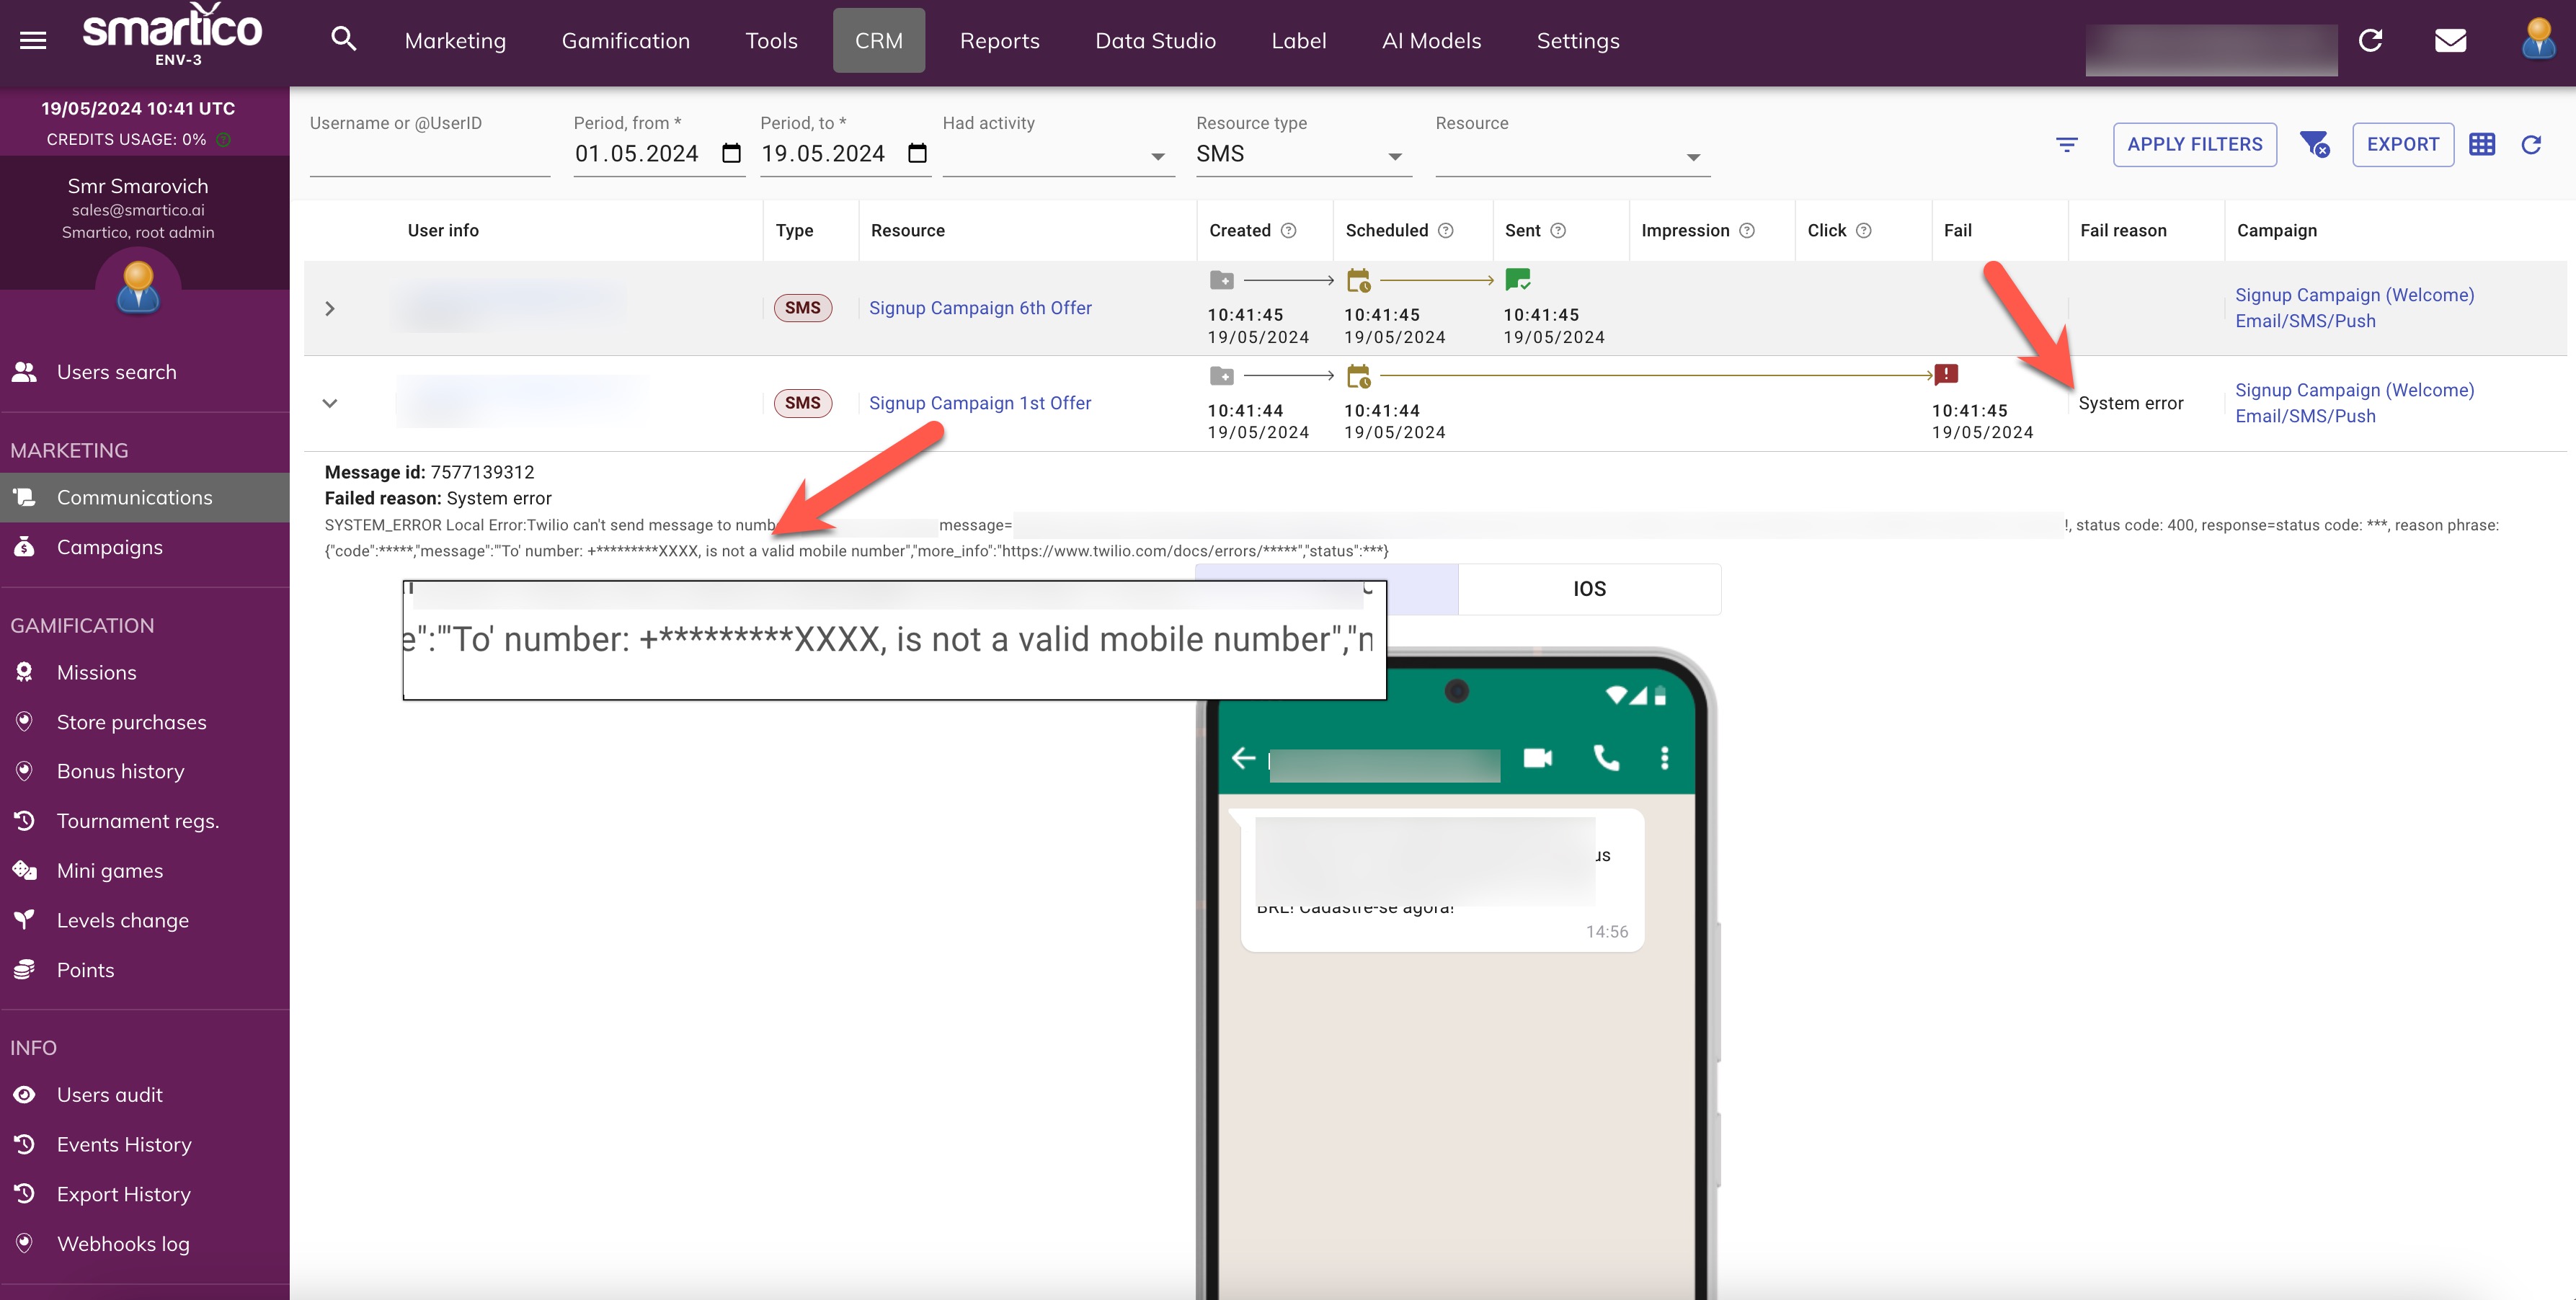Click the refresh icon beside EXPORT
The width and height of the screenshot is (2576, 1300).
point(2531,145)
